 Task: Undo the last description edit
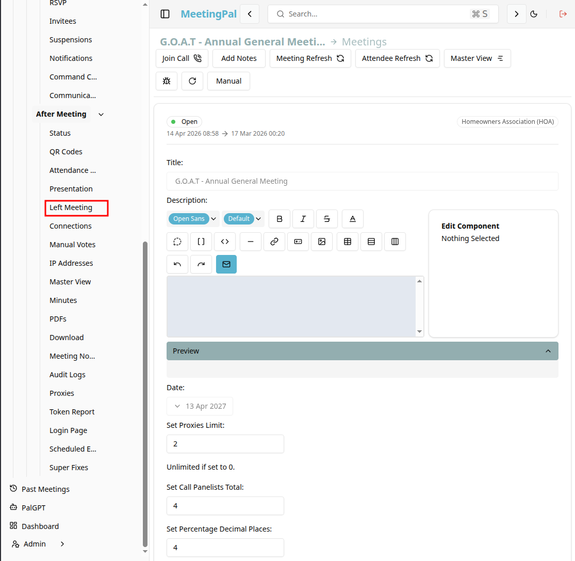(177, 264)
